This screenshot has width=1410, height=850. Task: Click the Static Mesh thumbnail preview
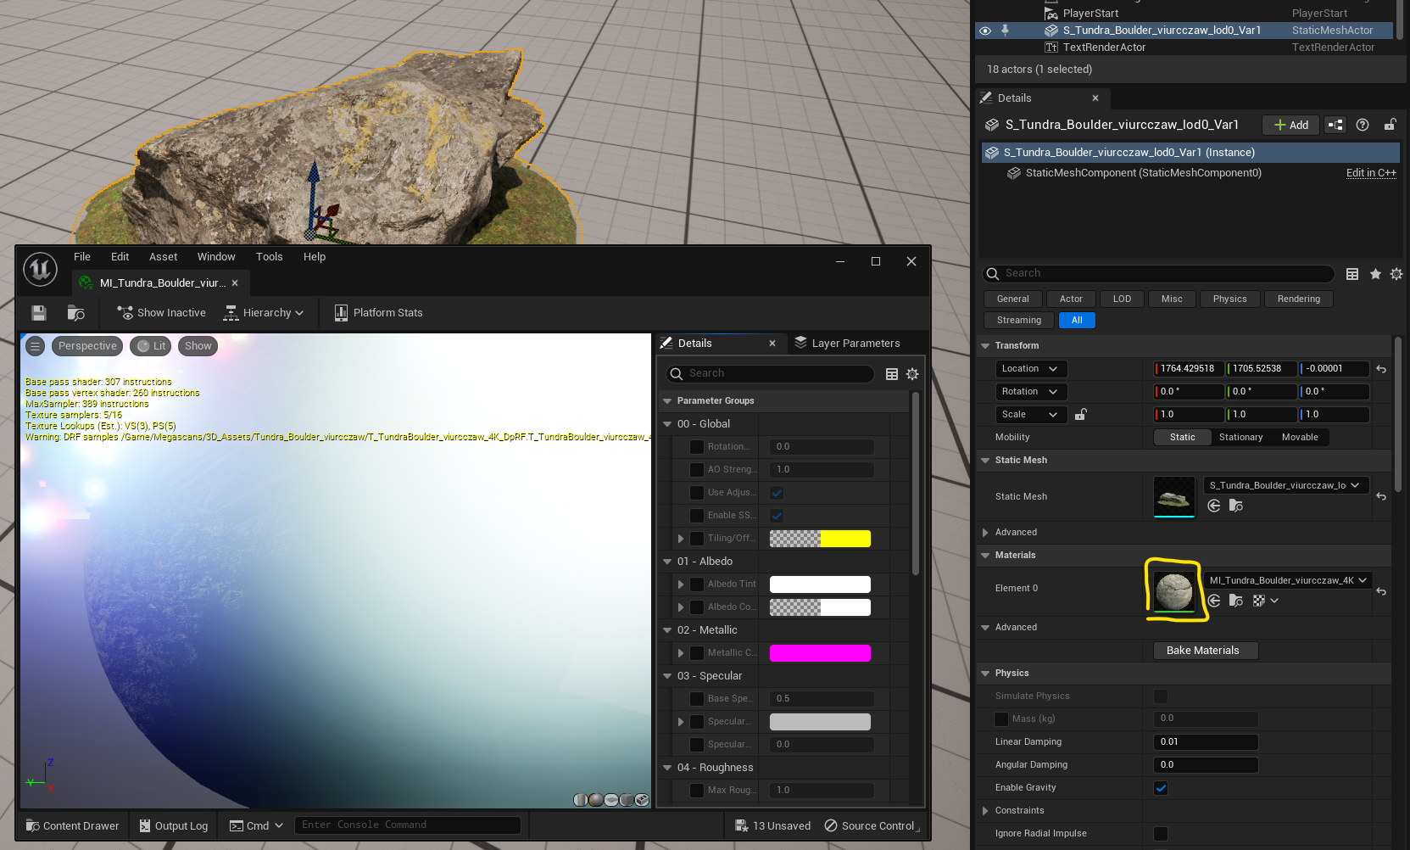pyautogui.click(x=1174, y=496)
